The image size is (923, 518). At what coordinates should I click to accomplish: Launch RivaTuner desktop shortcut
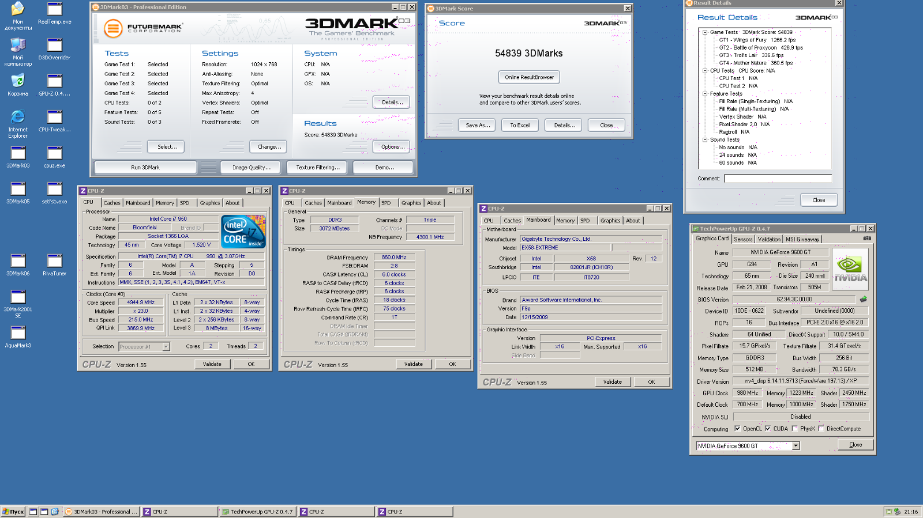tap(55, 265)
